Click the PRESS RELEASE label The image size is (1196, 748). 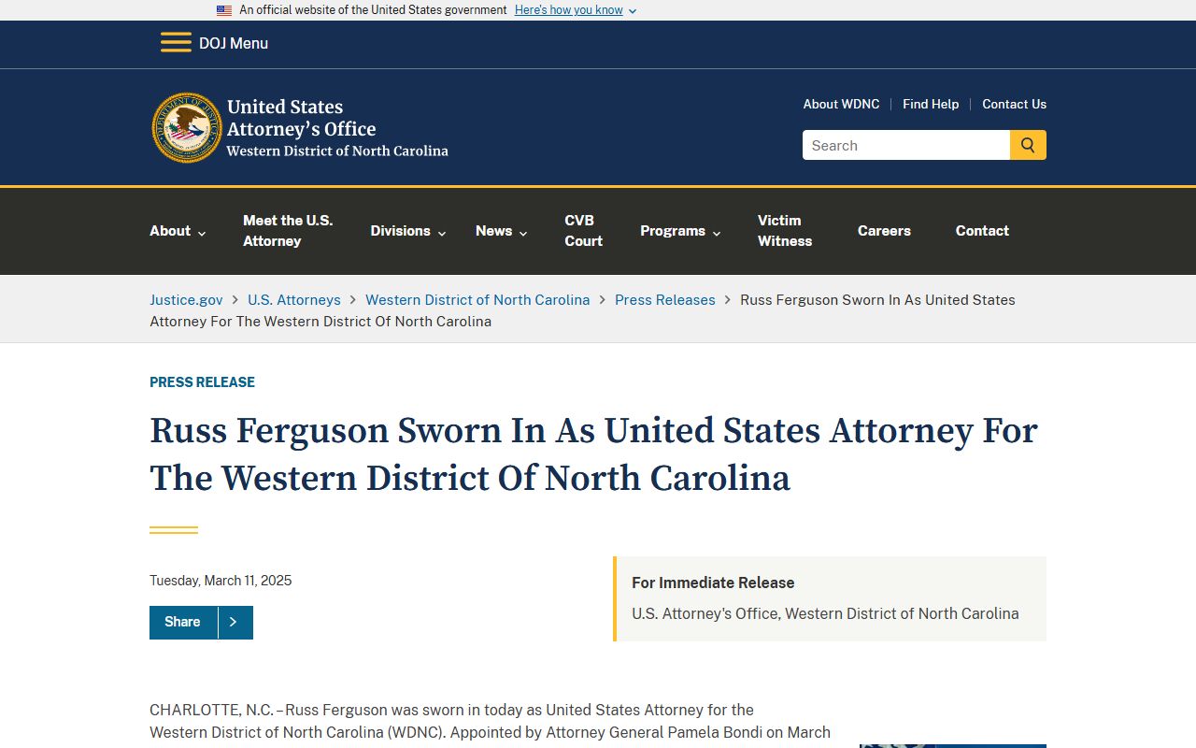point(202,382)
